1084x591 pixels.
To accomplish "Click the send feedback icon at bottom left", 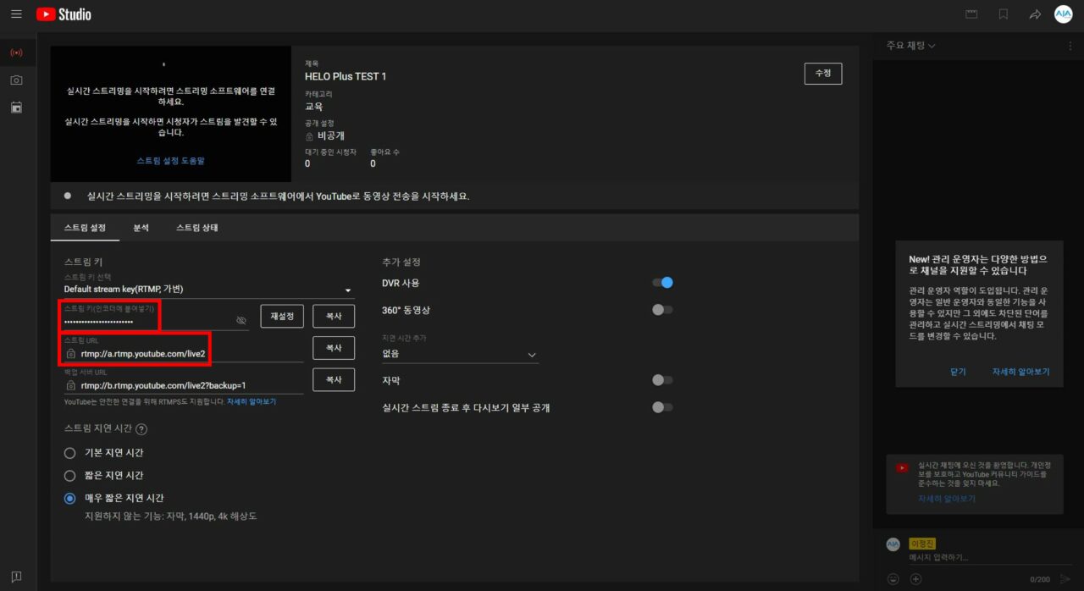I will point(16,577).
